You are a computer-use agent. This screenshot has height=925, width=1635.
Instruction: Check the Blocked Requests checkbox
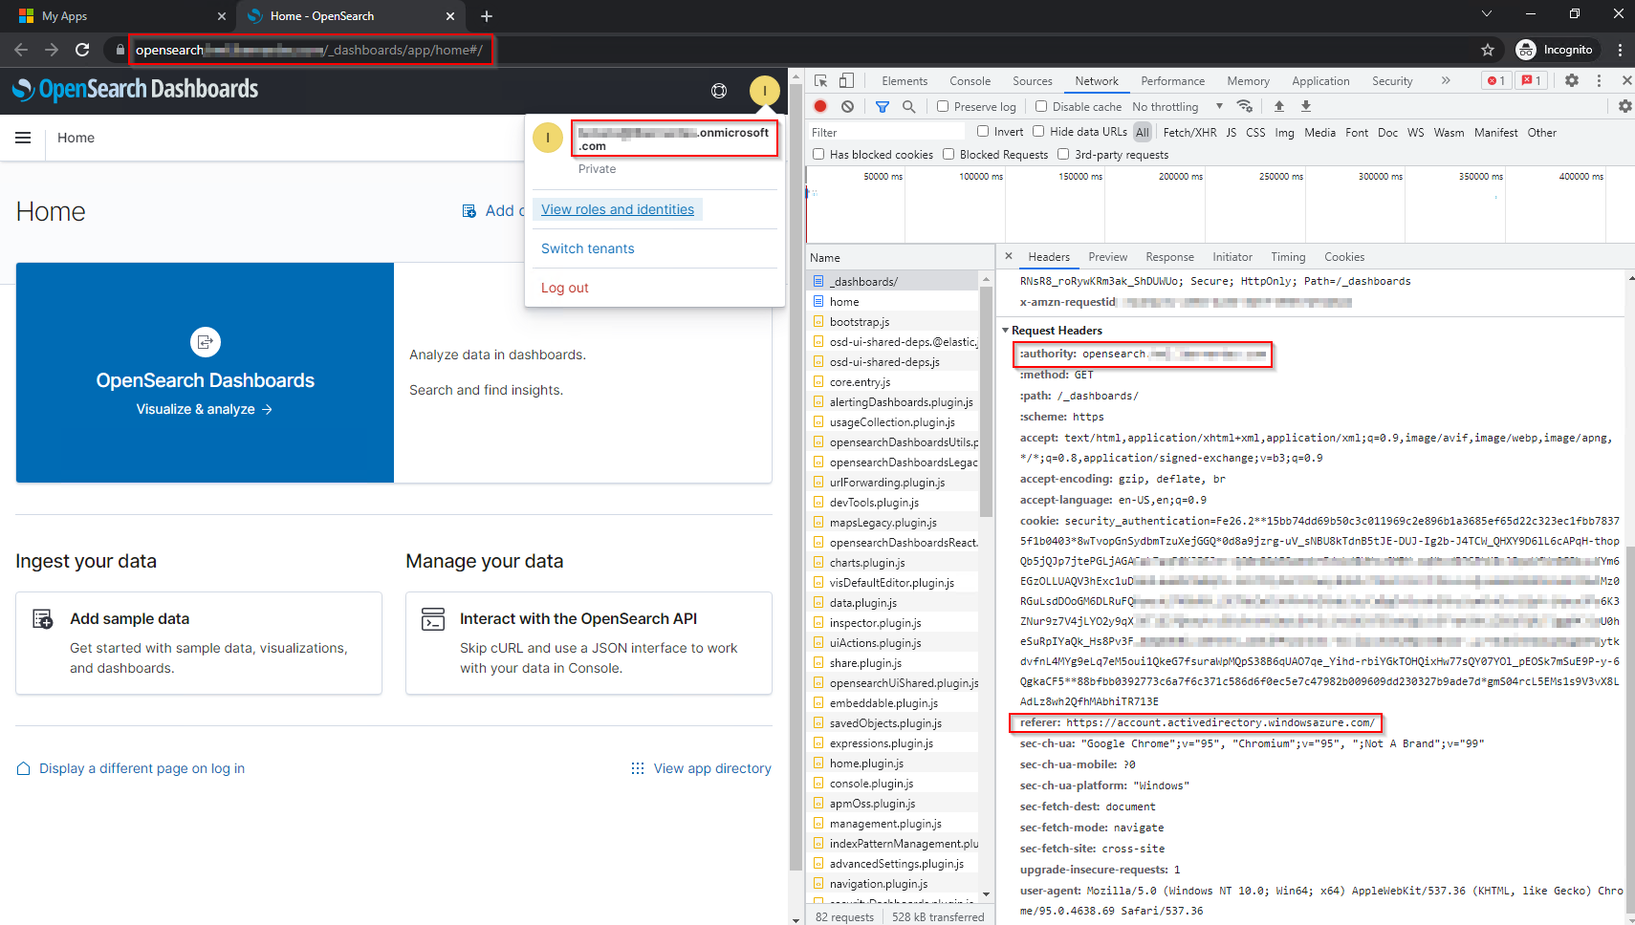pos(948,155)
